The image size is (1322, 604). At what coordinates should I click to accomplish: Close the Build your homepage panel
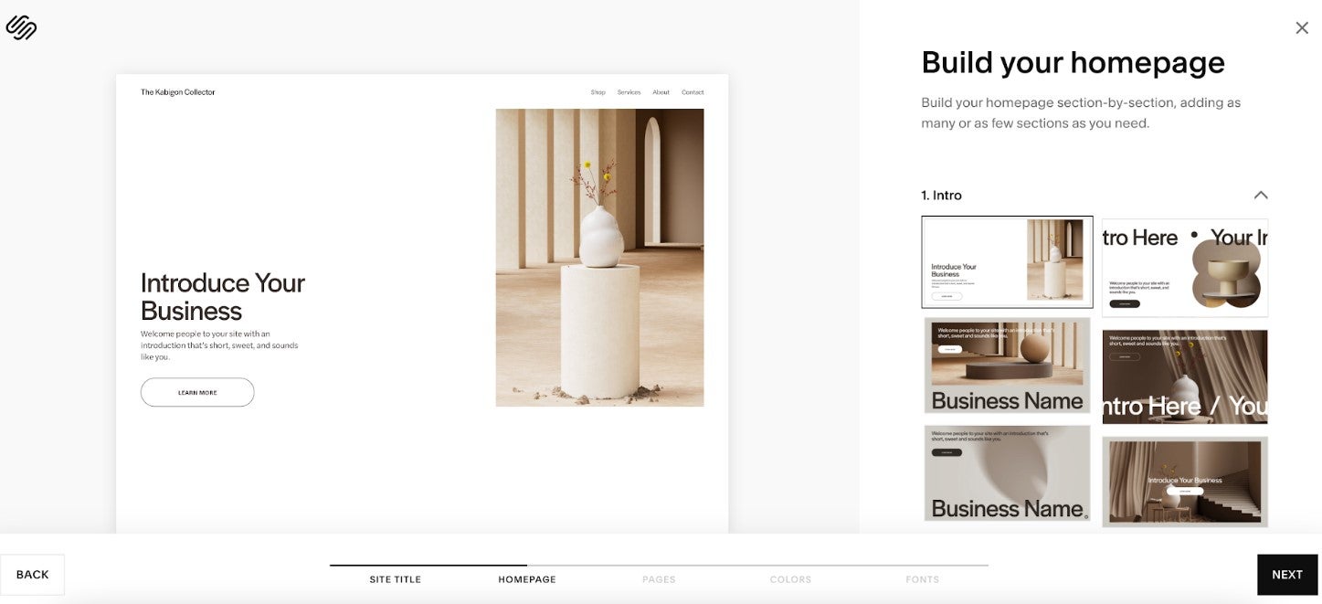pyautogui.click(x=1301, y=26)
